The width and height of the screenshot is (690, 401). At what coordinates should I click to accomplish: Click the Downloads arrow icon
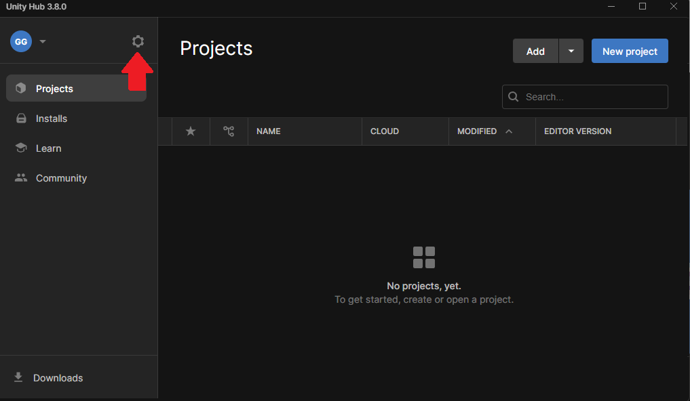click(18, 377)
